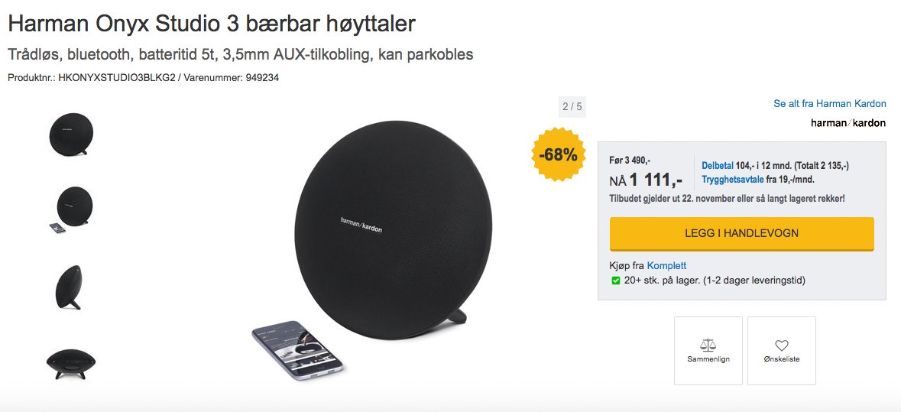The image size is (901, 412).
Task: Add to Ønskeliste via heart icon
Action: pyautogui.click(x=782, y=345)
